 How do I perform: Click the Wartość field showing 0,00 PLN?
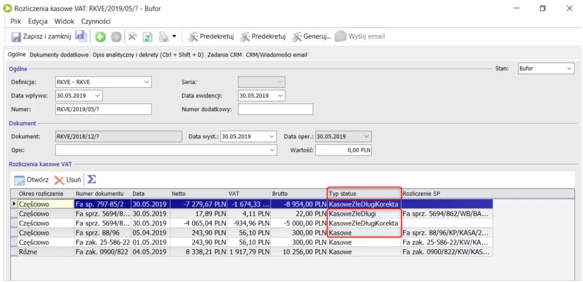344,150
